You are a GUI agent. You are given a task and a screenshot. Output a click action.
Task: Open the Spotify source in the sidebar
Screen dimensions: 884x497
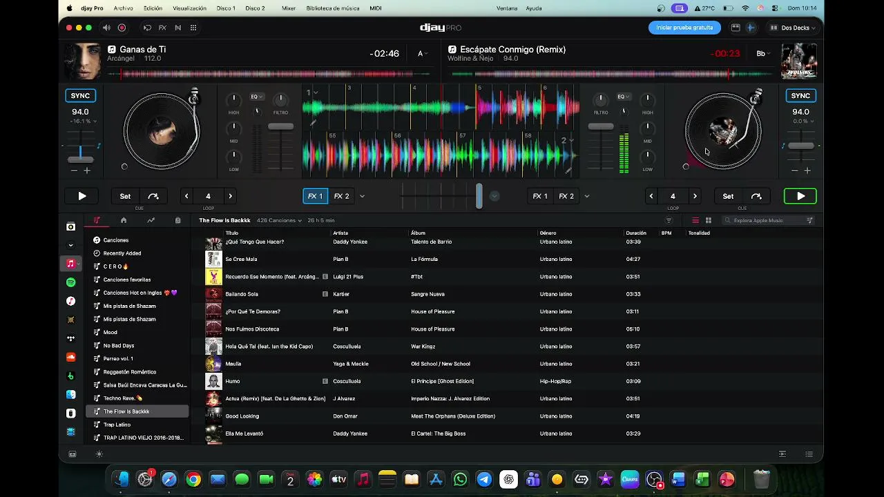pos(71,282)
